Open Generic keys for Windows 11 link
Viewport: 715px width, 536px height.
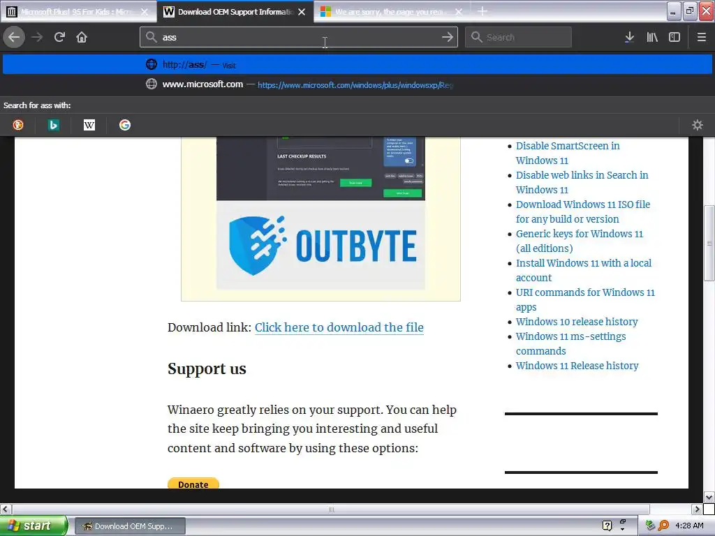579,241
